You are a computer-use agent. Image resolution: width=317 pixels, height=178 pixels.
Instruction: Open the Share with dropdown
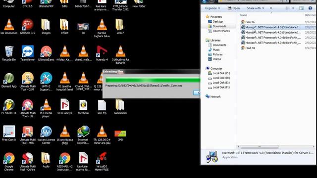[x=256, y=8]
